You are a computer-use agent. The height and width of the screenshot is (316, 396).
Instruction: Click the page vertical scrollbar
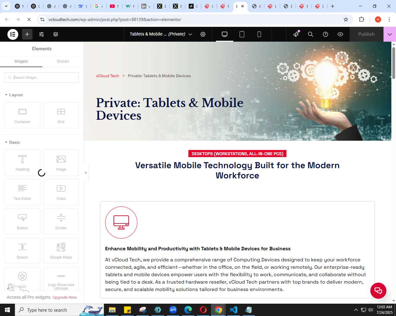click(x=394, y=63)
